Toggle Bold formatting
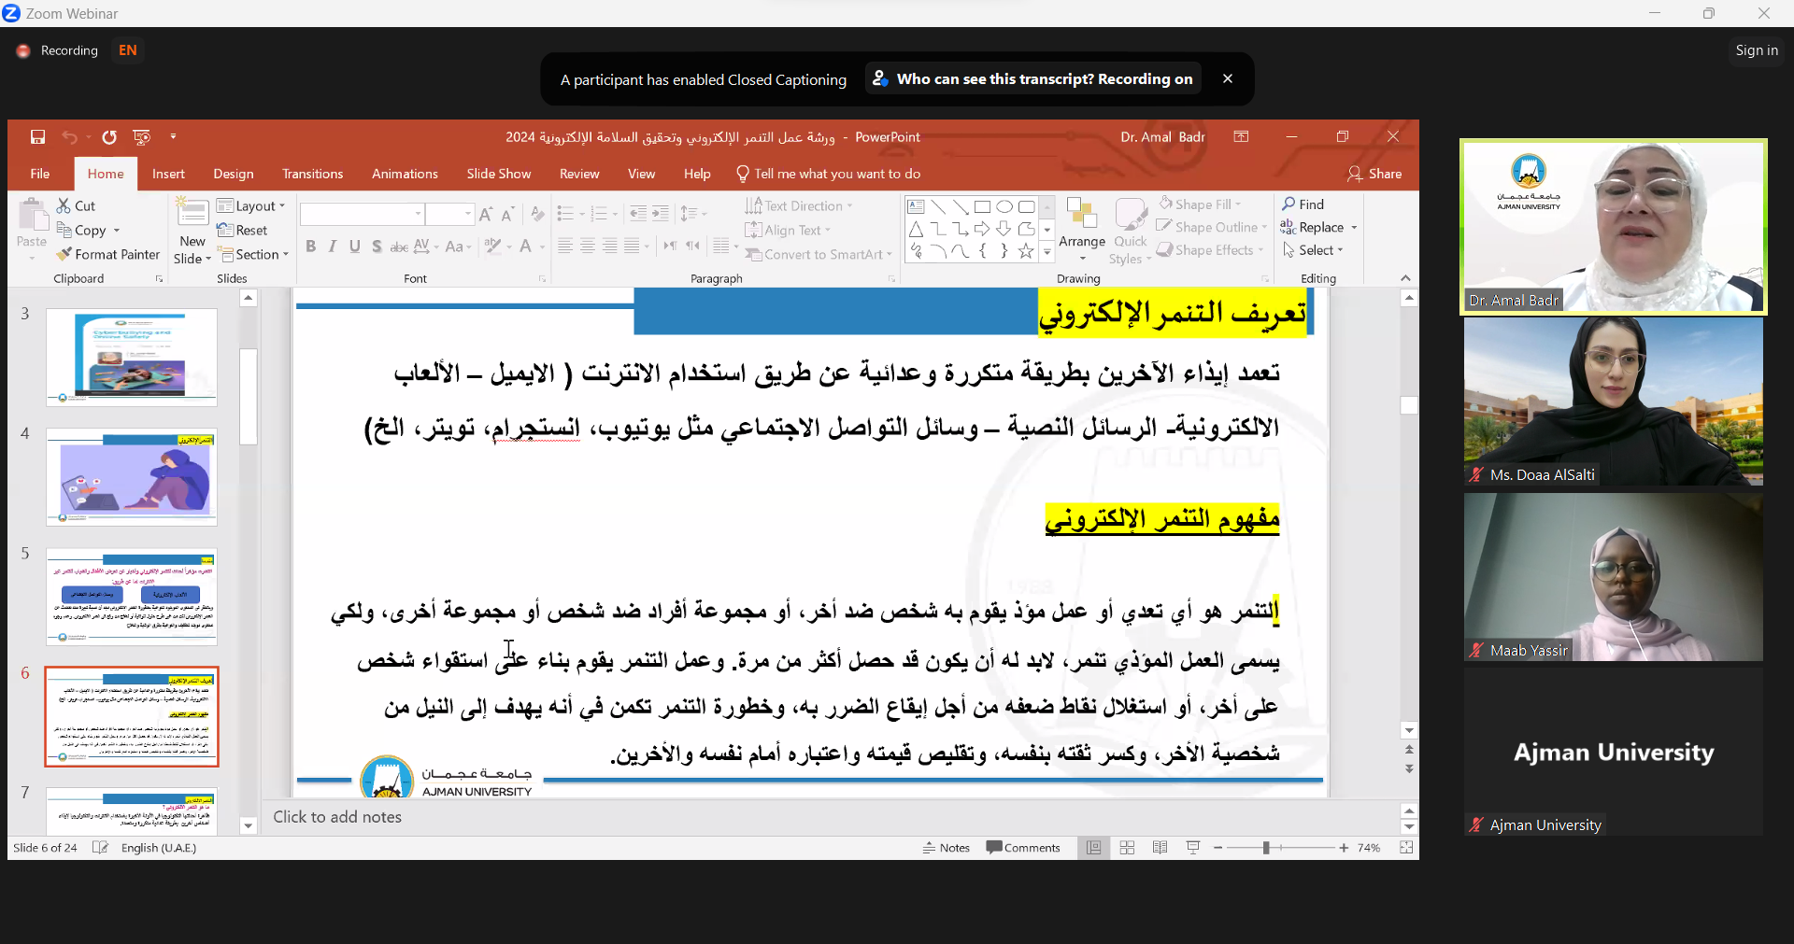This screenshot has width=1794, height=944. click(310, 247)
